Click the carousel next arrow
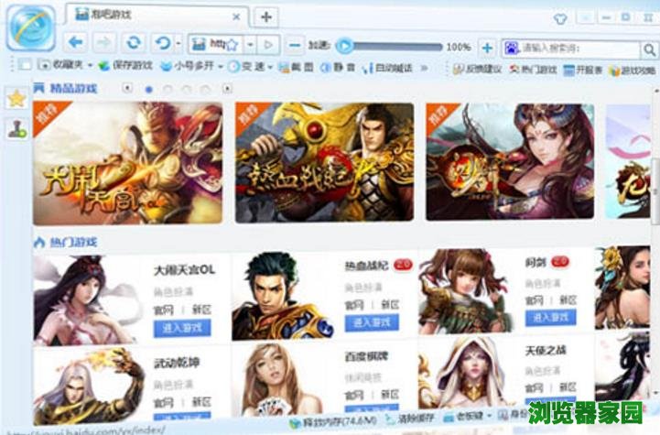This screenshot has width=660, height=435. pos(227,89)
